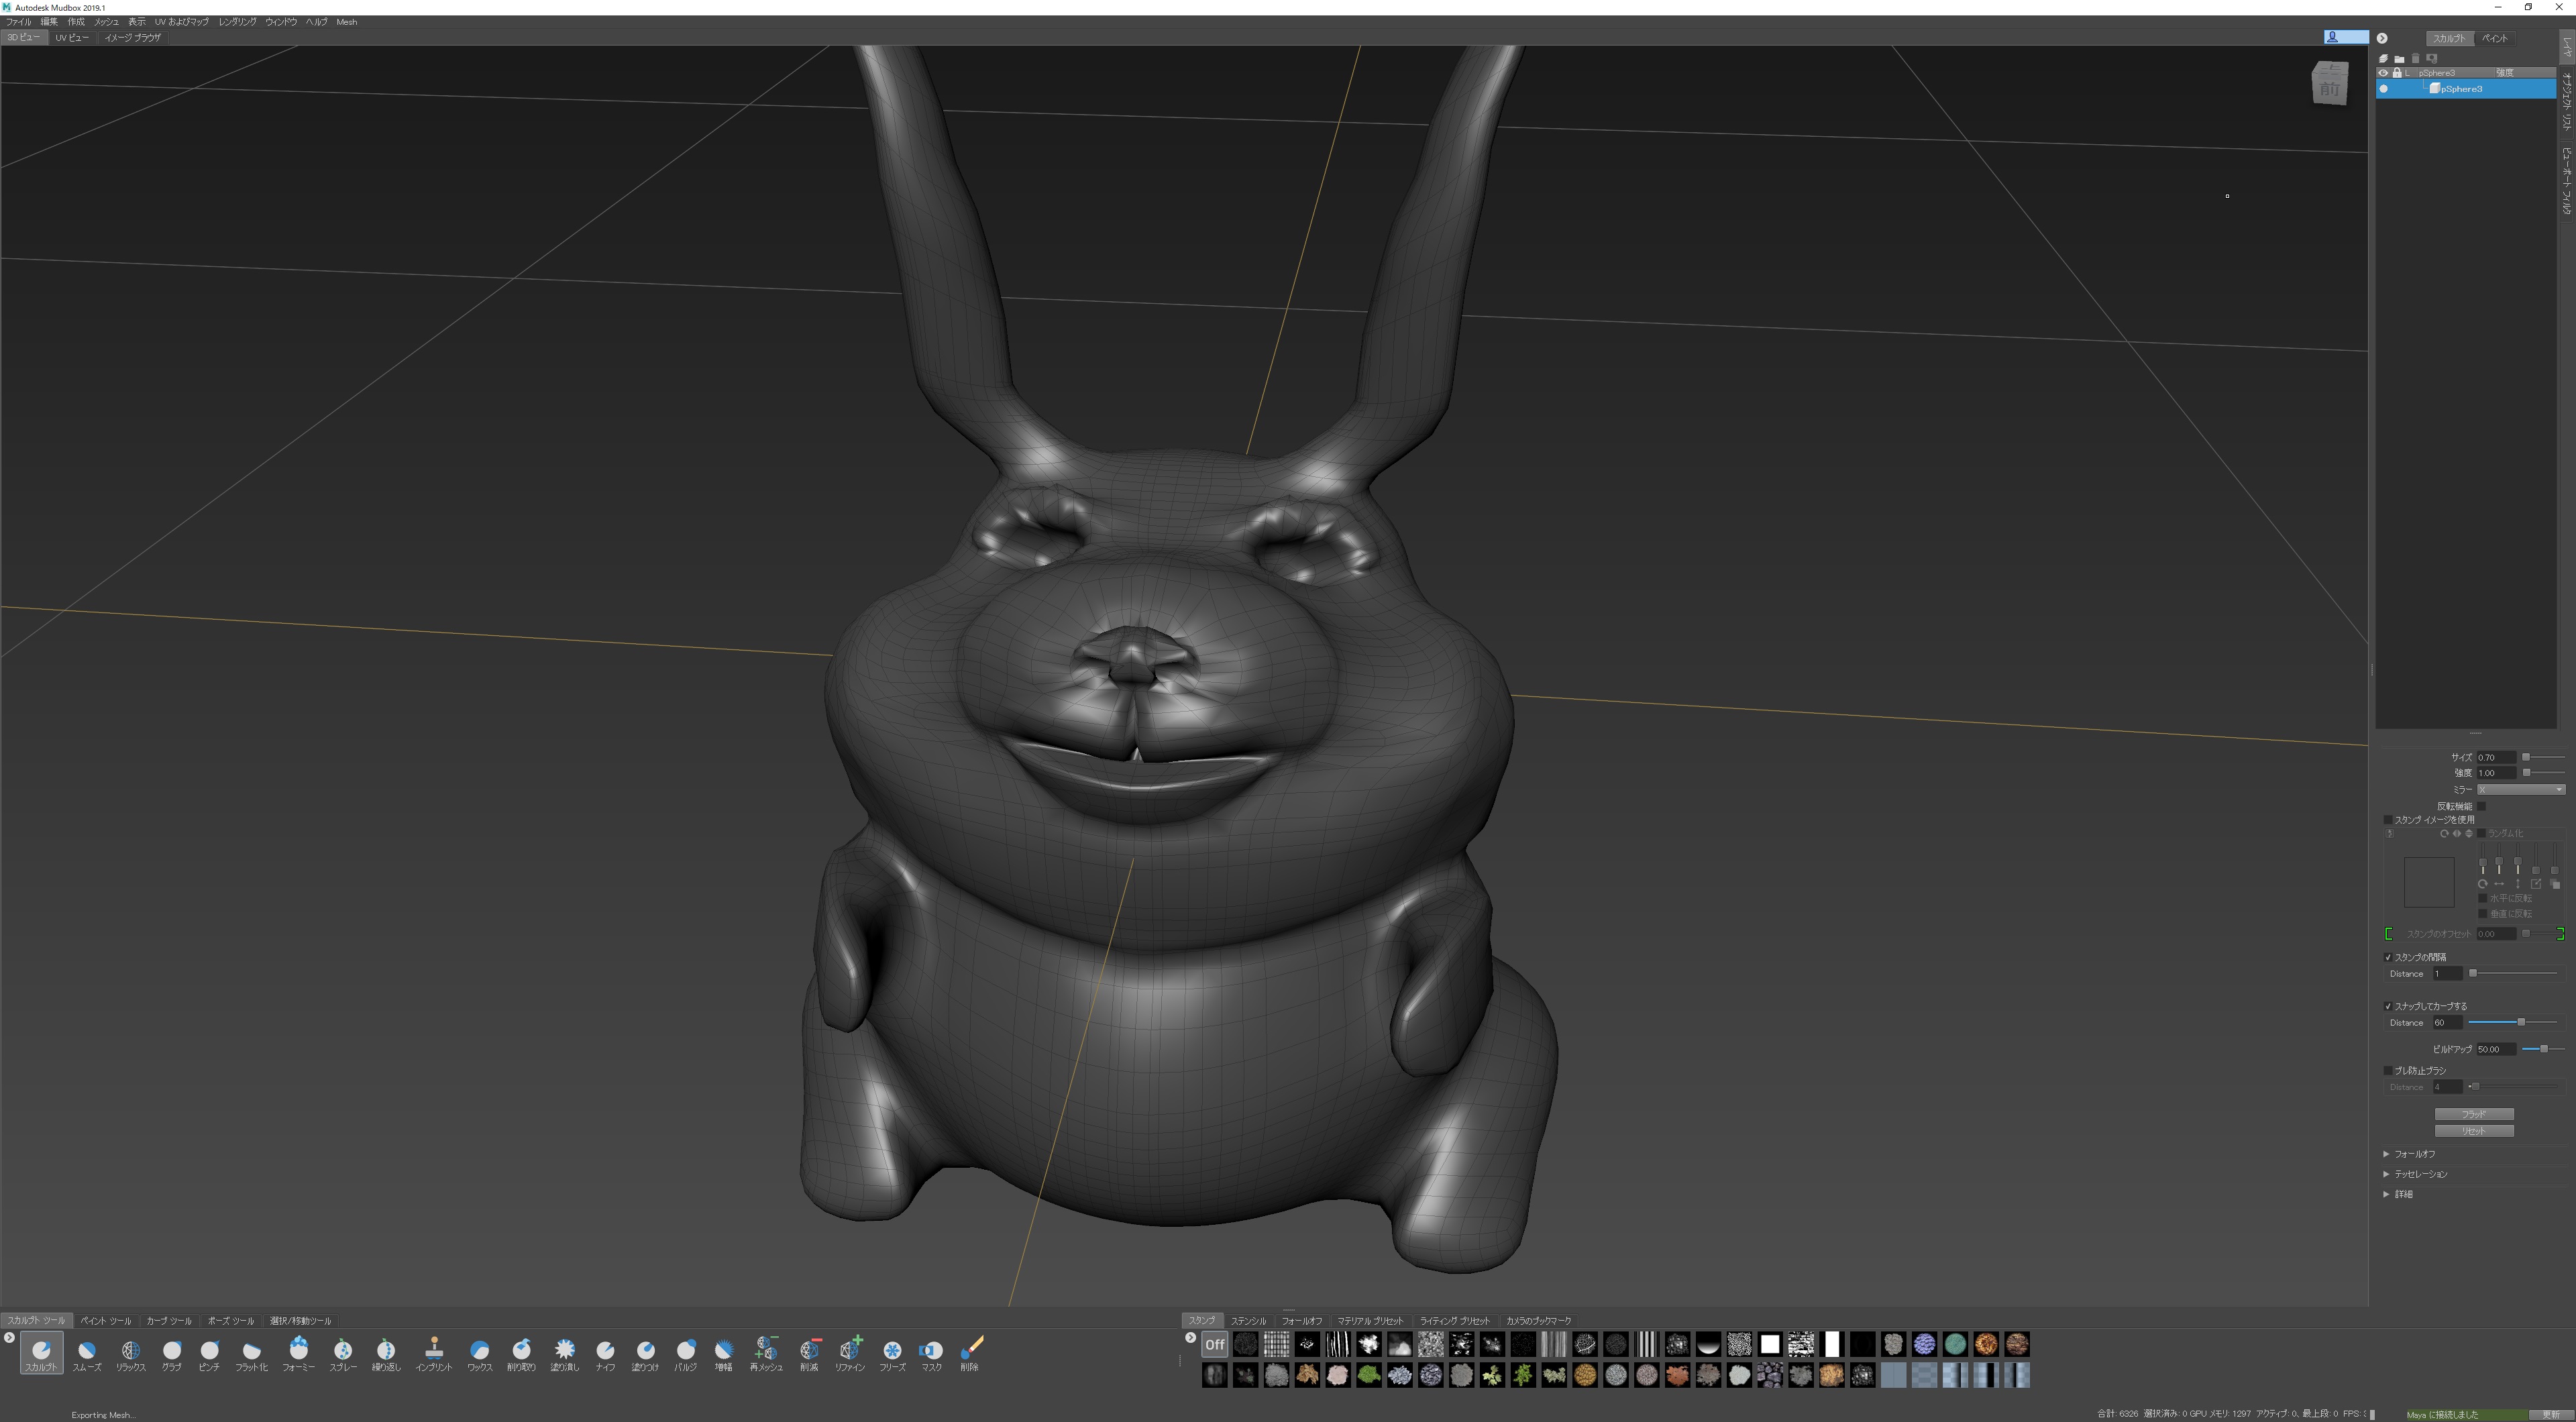Toggle pSphere3 layer visibility eye

point(2383,73)
